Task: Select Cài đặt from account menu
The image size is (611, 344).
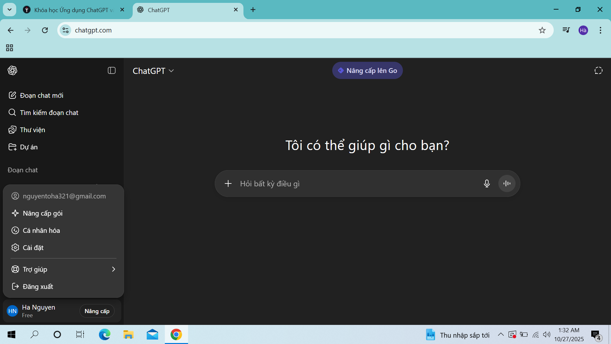Action: (x=33, y=247)
